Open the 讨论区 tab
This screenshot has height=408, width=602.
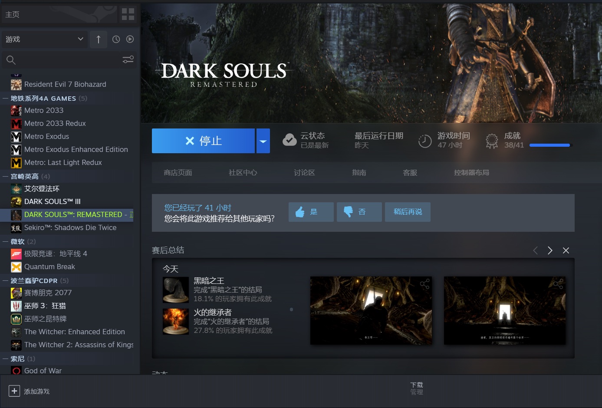[304, 173]
